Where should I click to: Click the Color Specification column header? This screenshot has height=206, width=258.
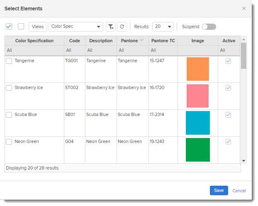[x=34, y=41]
